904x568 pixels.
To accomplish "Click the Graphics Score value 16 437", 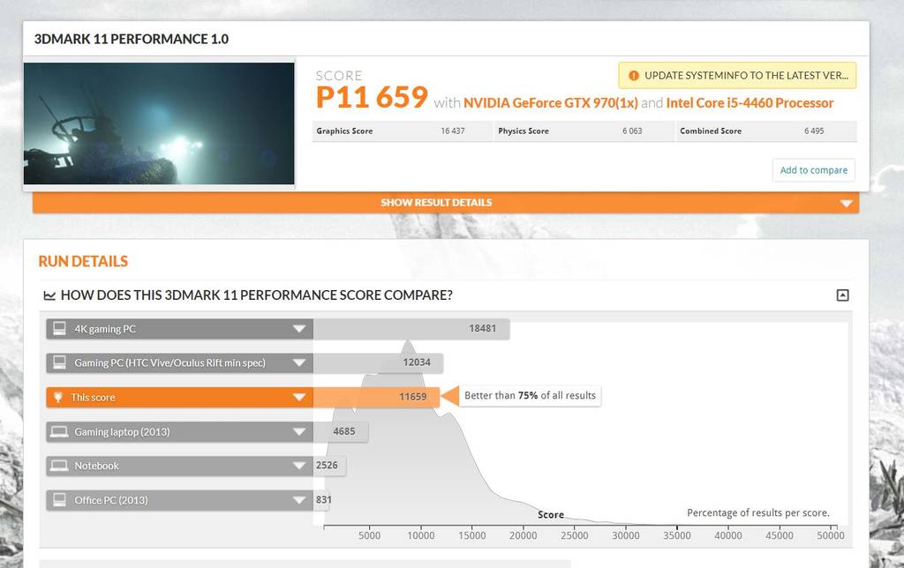I will click(453, 131).
